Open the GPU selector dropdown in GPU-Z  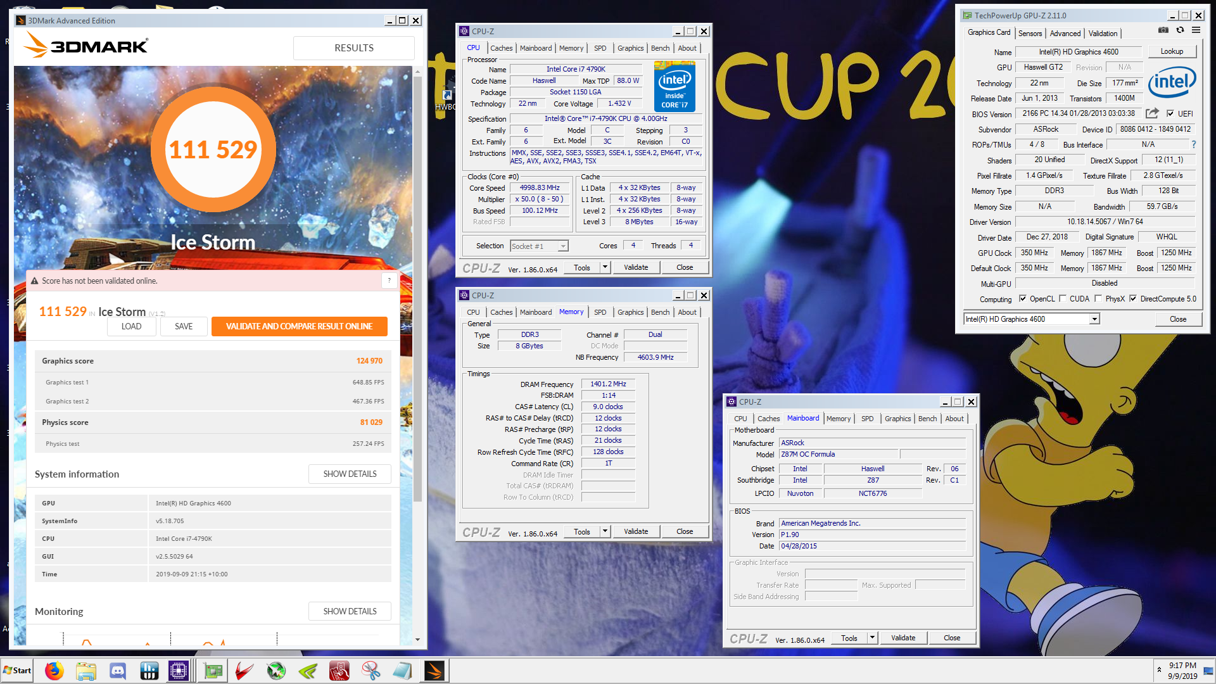1094,319
